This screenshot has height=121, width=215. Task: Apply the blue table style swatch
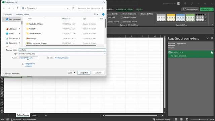pos(180,17)
